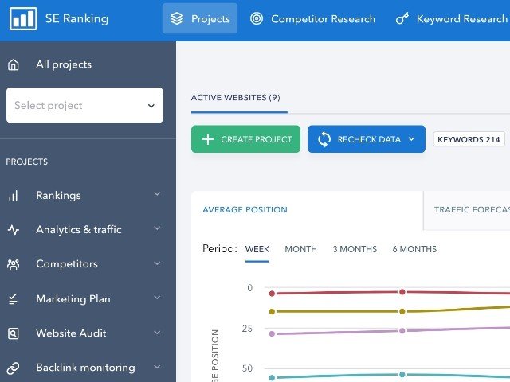510x382 pixels.
Task: Click the Backlink monitoring chain icon
Action: click(x=14, y=368)
